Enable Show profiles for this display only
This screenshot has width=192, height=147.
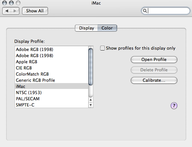click(x=102, y=48)
